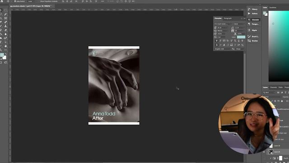Toggle Strikethrough in Character panel

pos(242,41)
